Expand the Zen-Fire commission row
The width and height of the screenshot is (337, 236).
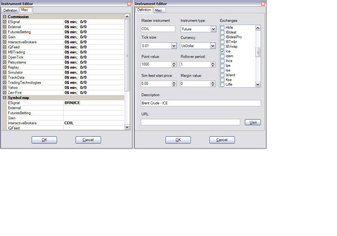click(4, 92)
